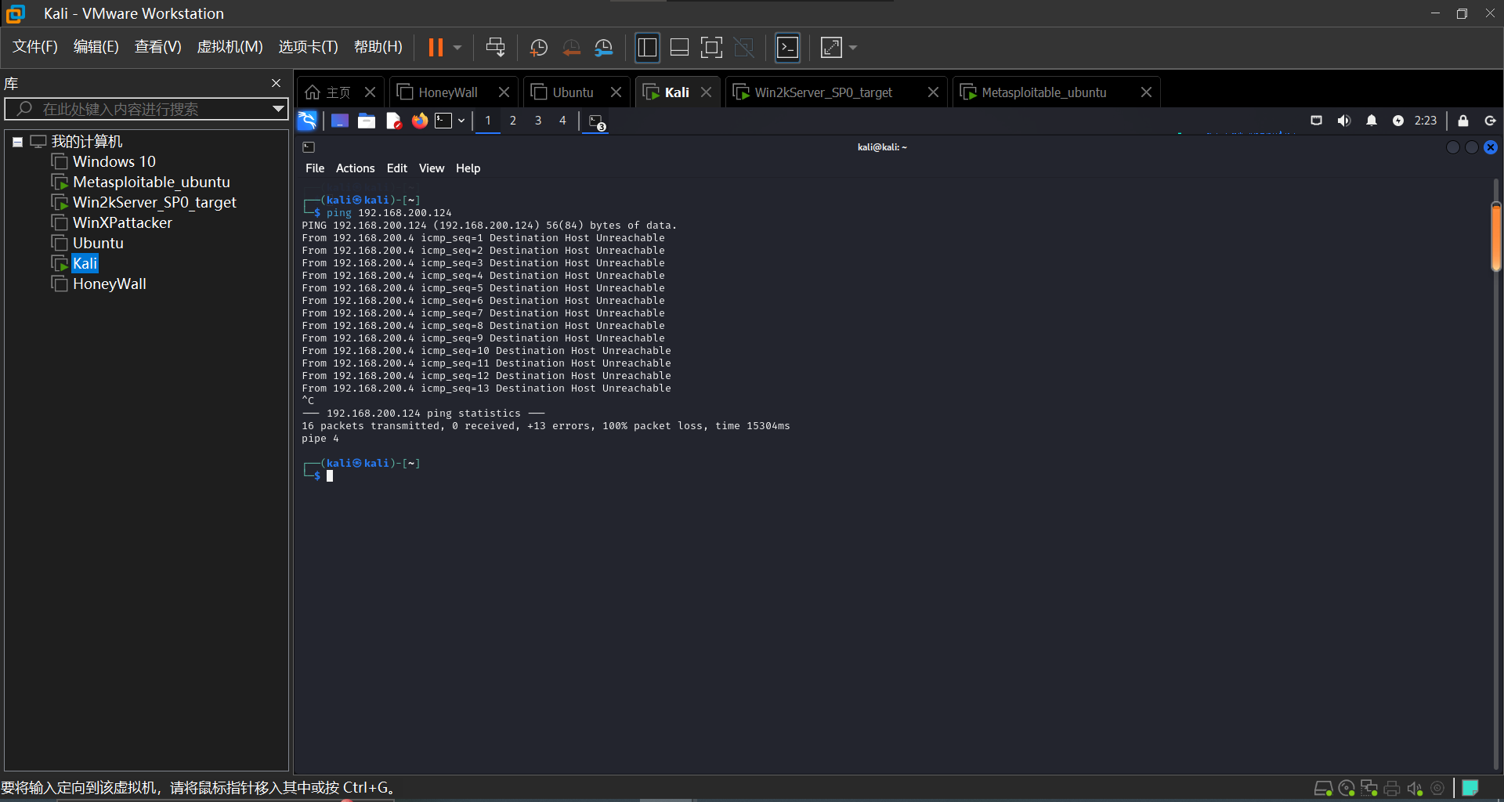This screenshot has width=1504, height=802.
Task: Toggle Unity mode icon
Action: point(743,48)
